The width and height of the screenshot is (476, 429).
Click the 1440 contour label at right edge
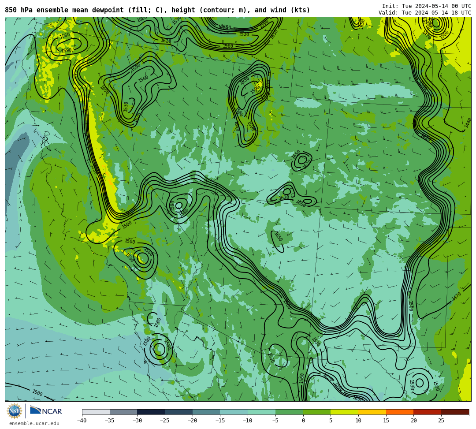coord(468,123)
